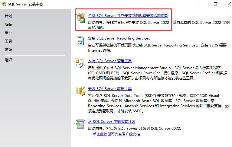Open 安装 SQL Server Reporting Services link
The image size is (232, 147).
pyautogui.click(x=119, y=38)
